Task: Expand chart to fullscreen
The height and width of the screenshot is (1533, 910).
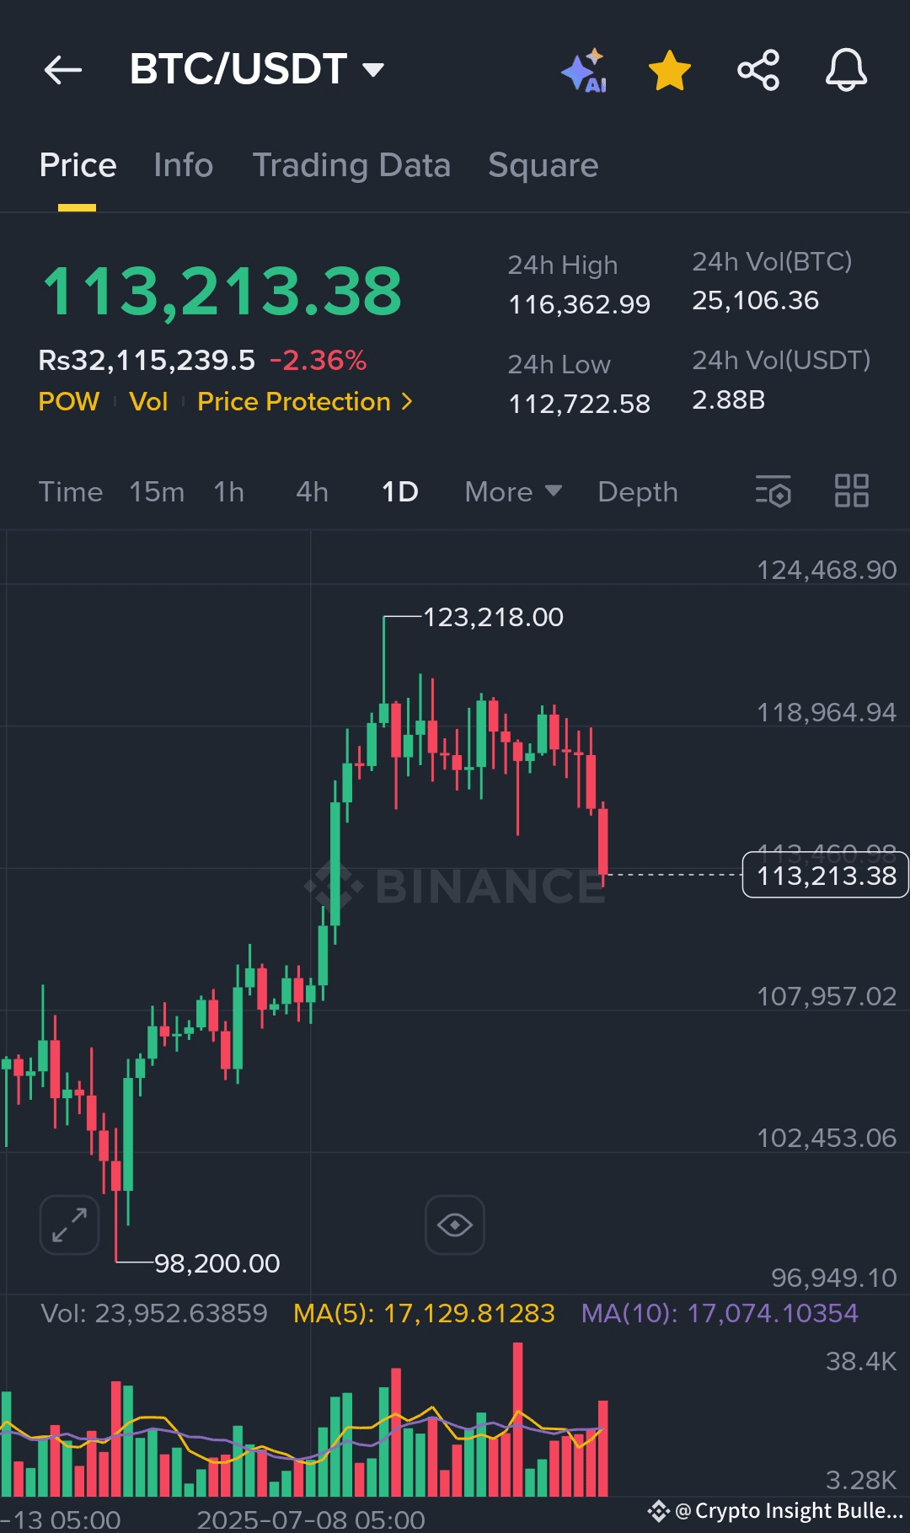Action: pos(70,1225)
